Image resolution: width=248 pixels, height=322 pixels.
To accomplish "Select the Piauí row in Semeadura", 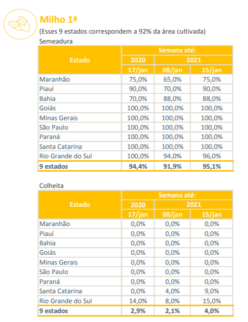I will (x=135, y=89).
